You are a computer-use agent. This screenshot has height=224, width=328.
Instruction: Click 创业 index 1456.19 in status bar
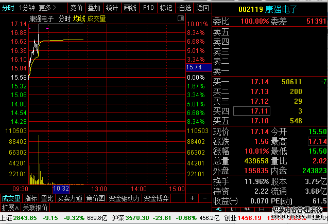coord(249,218)
